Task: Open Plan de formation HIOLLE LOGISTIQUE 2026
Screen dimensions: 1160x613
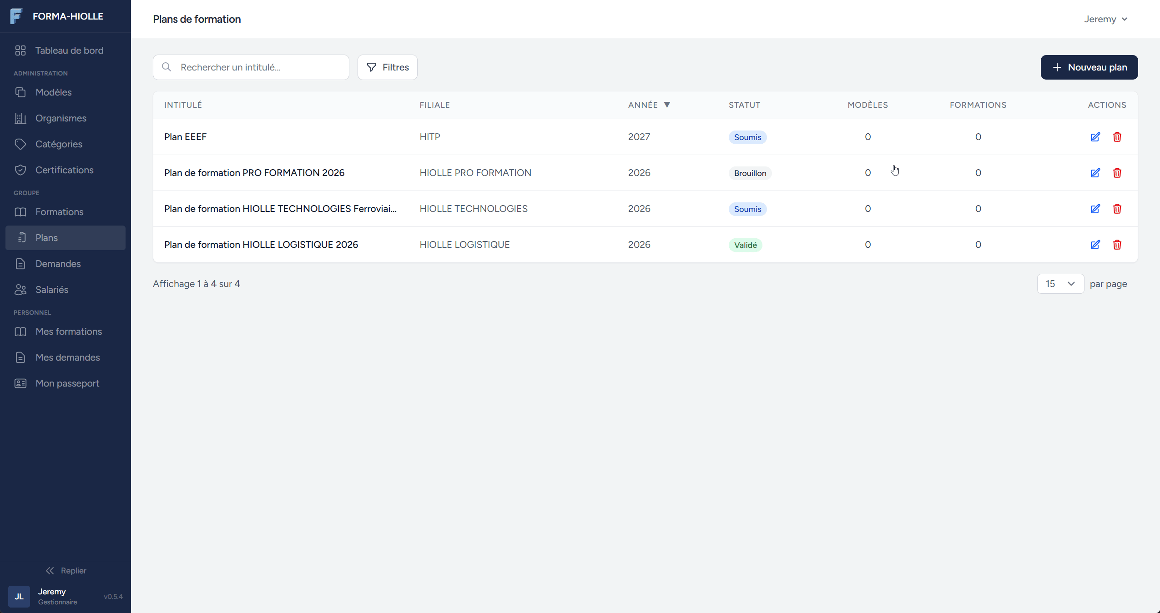Action: (x=261, y=245)
